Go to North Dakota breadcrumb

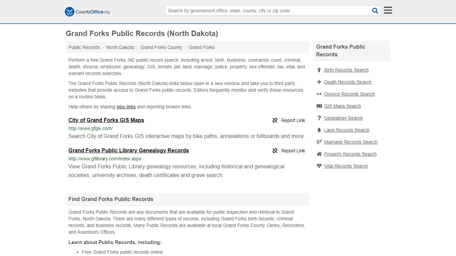pos(120,47)
